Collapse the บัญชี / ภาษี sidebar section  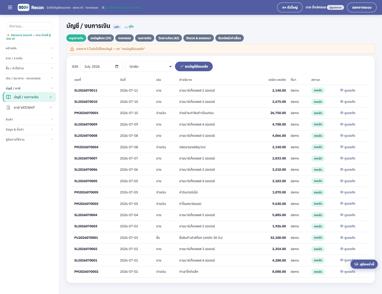[x=29, y=88]
